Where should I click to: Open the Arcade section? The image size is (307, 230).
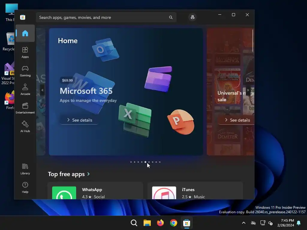pos(25,90)
